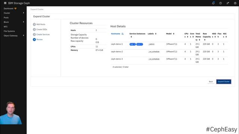239x134 pixels.
Task: Open Cluster in the sidebar
Action: (x=7, y=13)
